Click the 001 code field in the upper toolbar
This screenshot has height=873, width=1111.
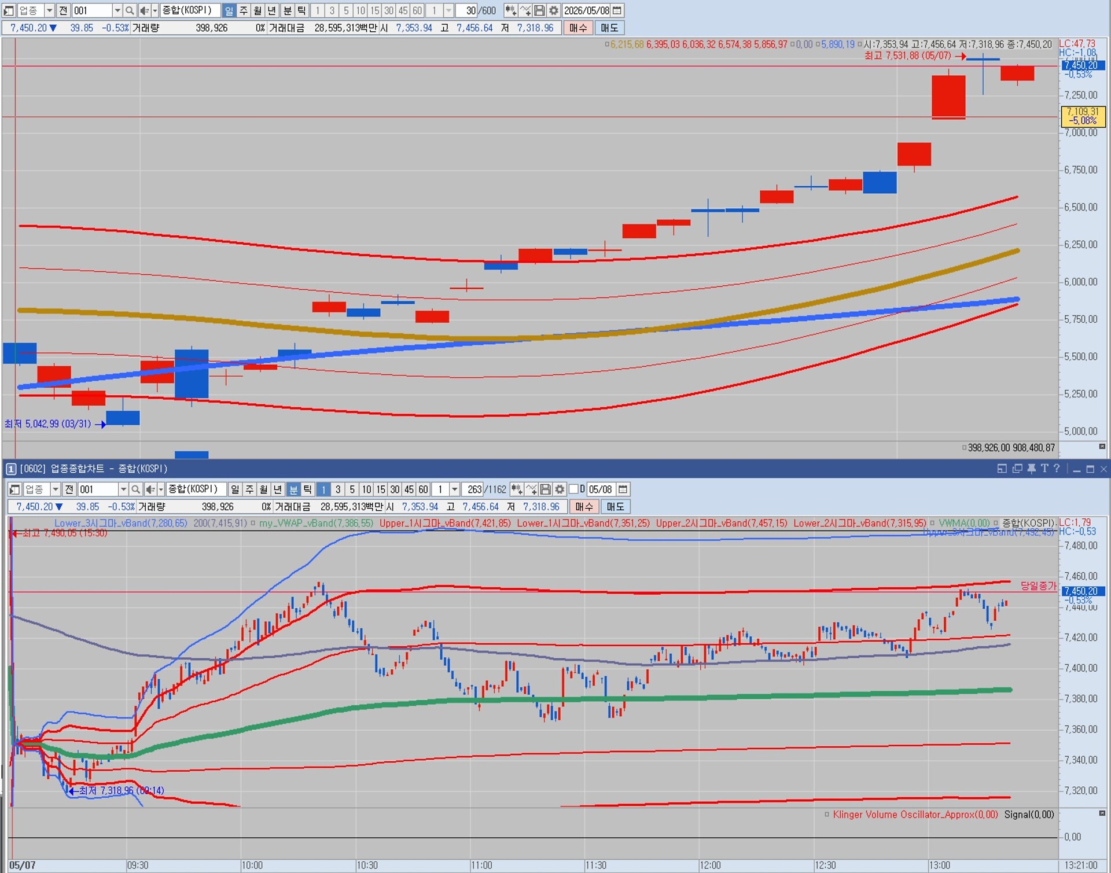[x=91, y=10]
